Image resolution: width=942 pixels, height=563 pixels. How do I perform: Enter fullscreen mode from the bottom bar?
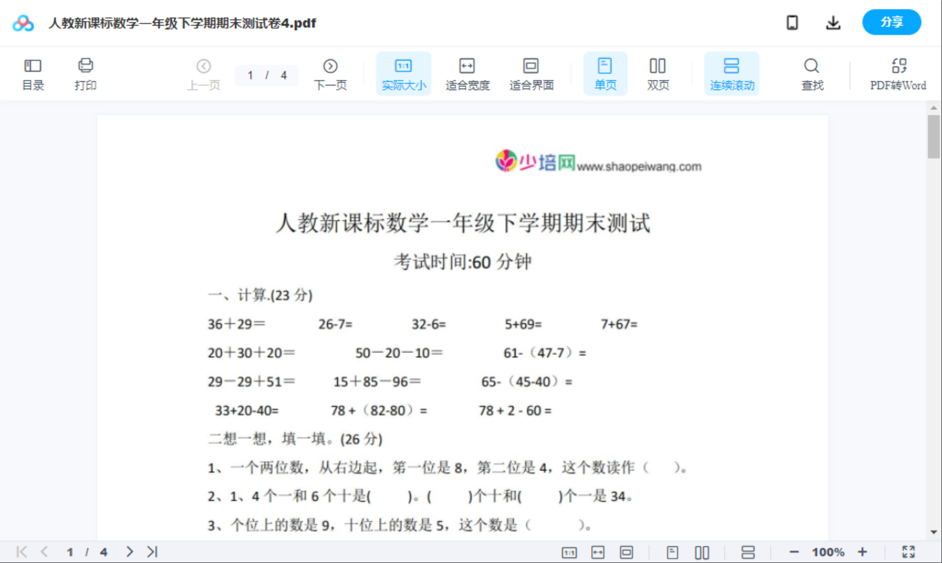pyautogui.click(x=909, y=551)
